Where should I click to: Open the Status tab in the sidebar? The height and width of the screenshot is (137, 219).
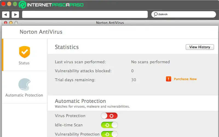(24, 55)
